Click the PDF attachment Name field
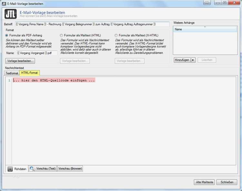The image size is (242, 191). (x=37, y=53)
